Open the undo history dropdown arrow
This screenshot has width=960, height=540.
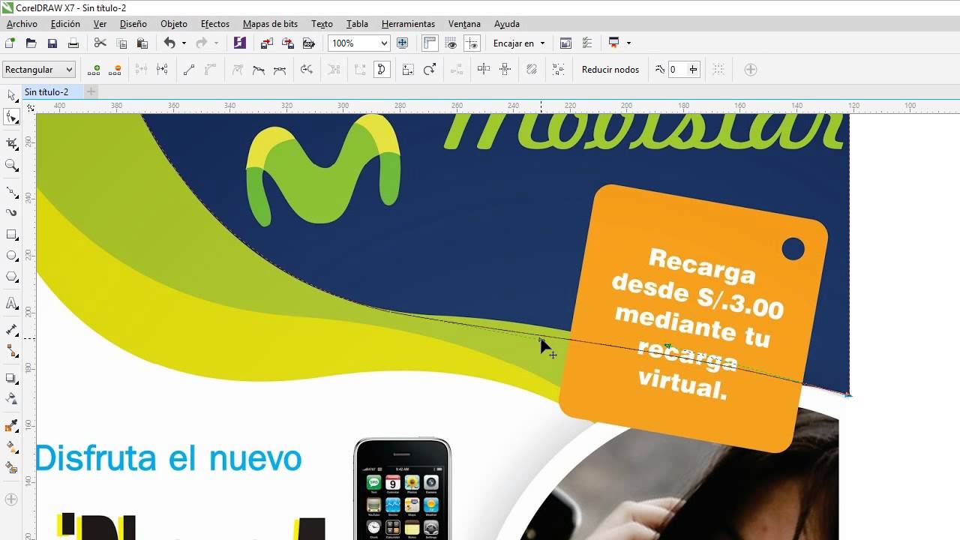pyautogui.click(x=184, y=43)
